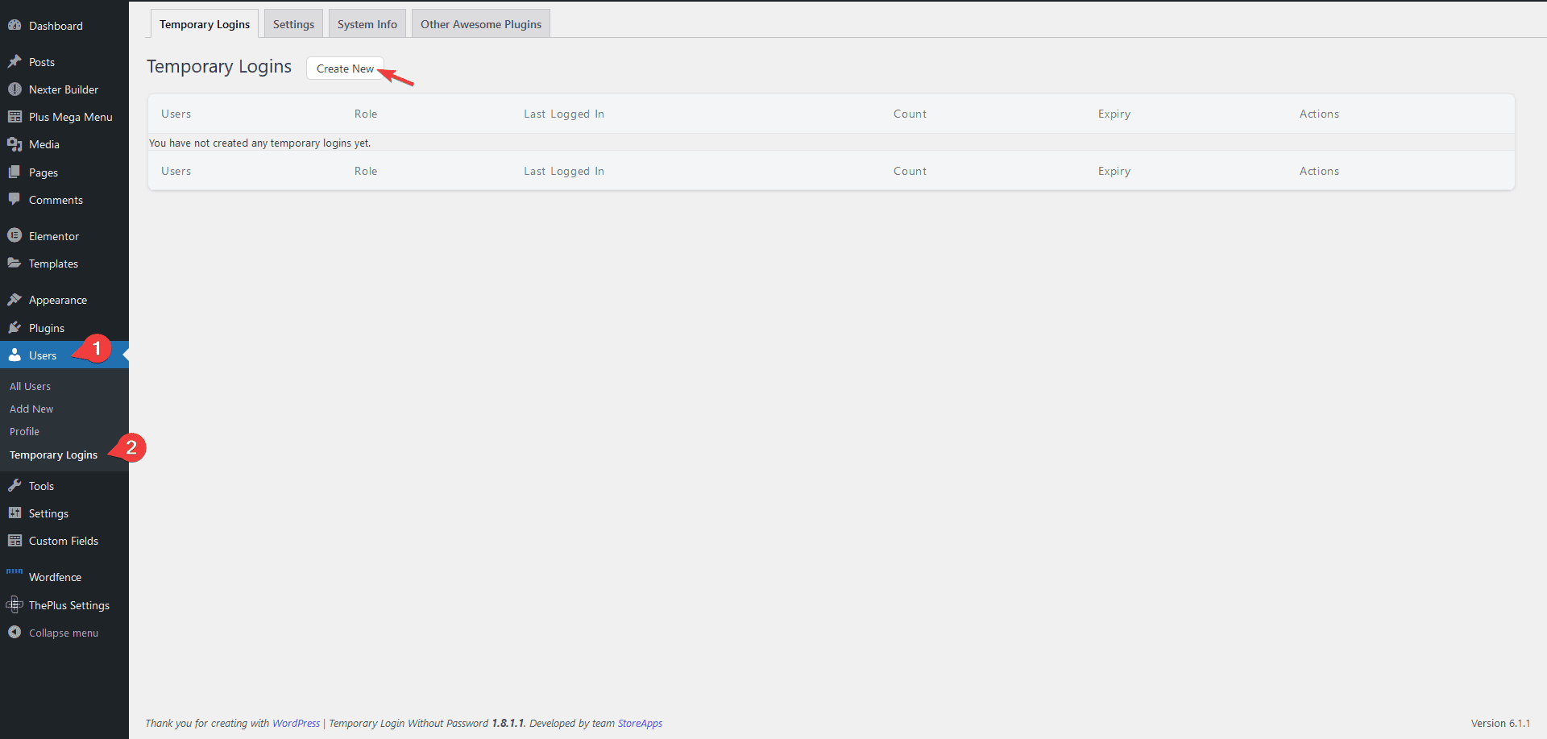Screen dimensions: 1547x739
Task: Open Custom Fields in the sidebar
Action: point(63,542)
